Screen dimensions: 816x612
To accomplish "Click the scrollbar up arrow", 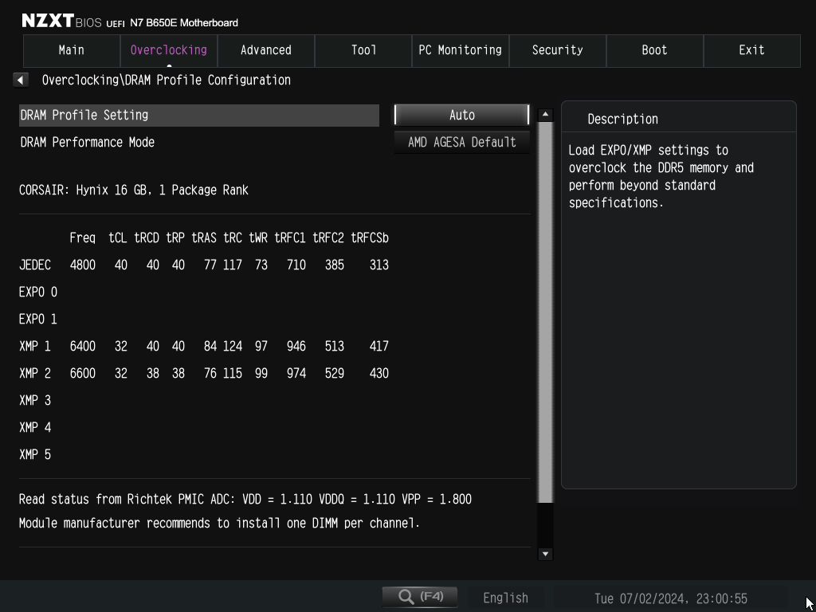I will coord(545,115).
